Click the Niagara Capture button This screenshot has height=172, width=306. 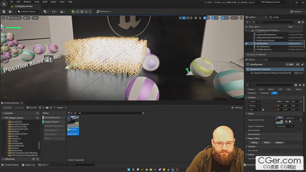[279, 142]
